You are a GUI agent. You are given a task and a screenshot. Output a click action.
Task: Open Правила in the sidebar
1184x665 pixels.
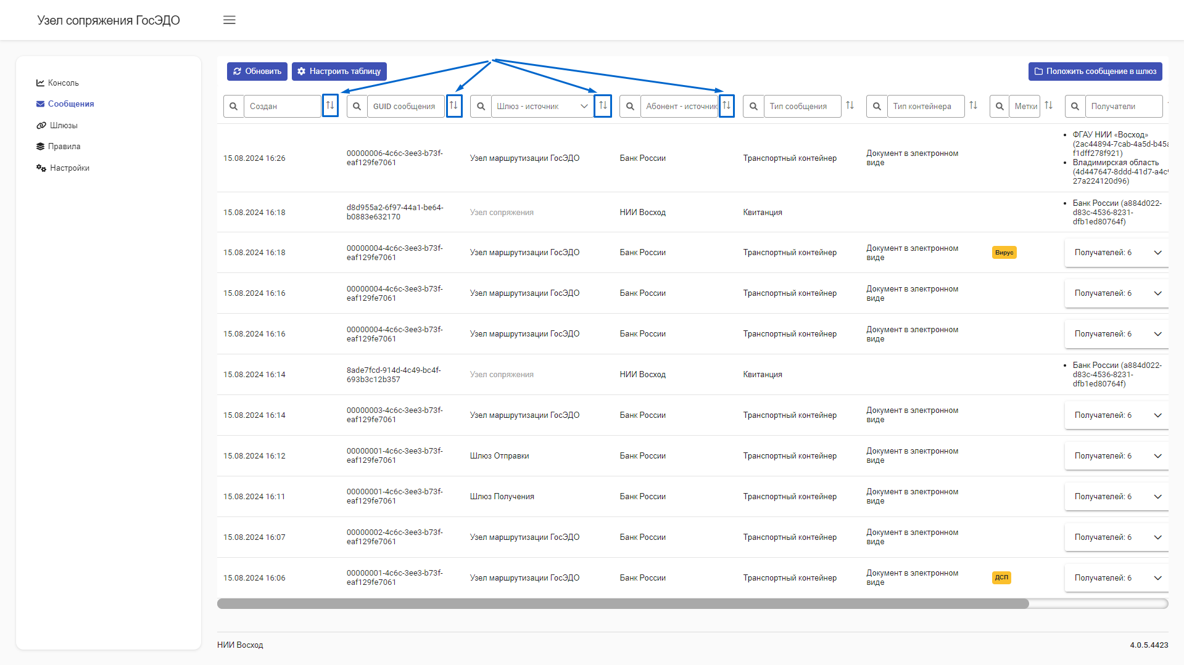coord(58,146)
